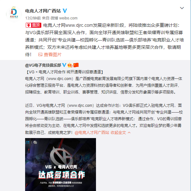Click the pinned post text mentioning www.djrc.com

point(104,40)
